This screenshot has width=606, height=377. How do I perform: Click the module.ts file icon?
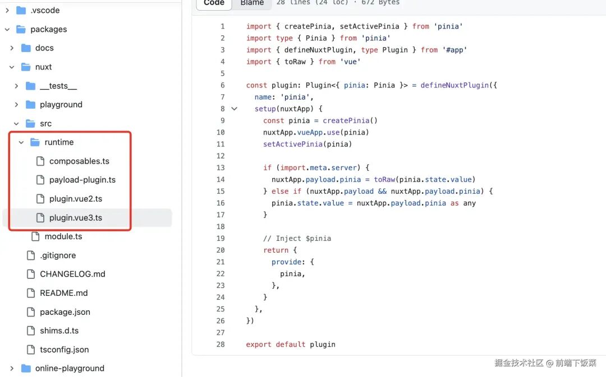click(35, 236)
